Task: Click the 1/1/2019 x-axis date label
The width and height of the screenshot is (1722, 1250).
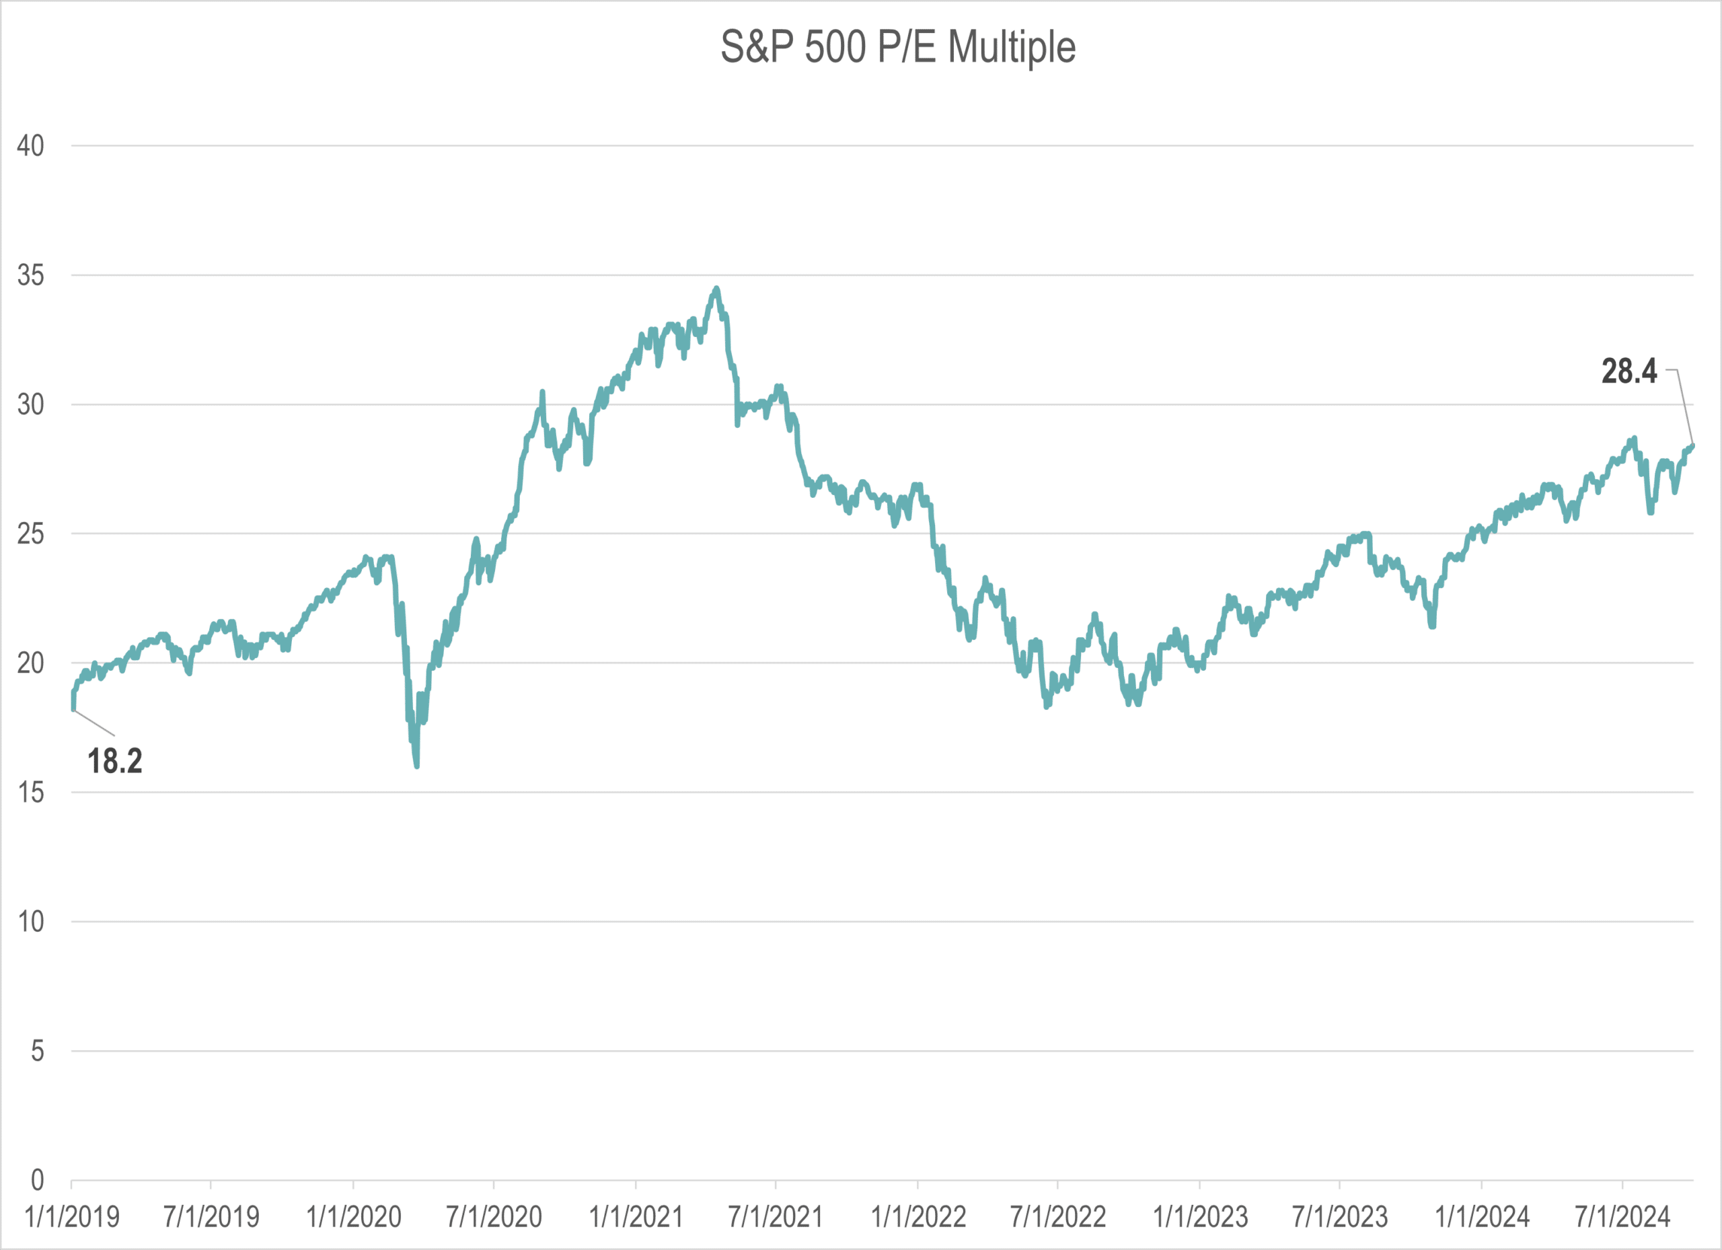Action: point(72,1217)
